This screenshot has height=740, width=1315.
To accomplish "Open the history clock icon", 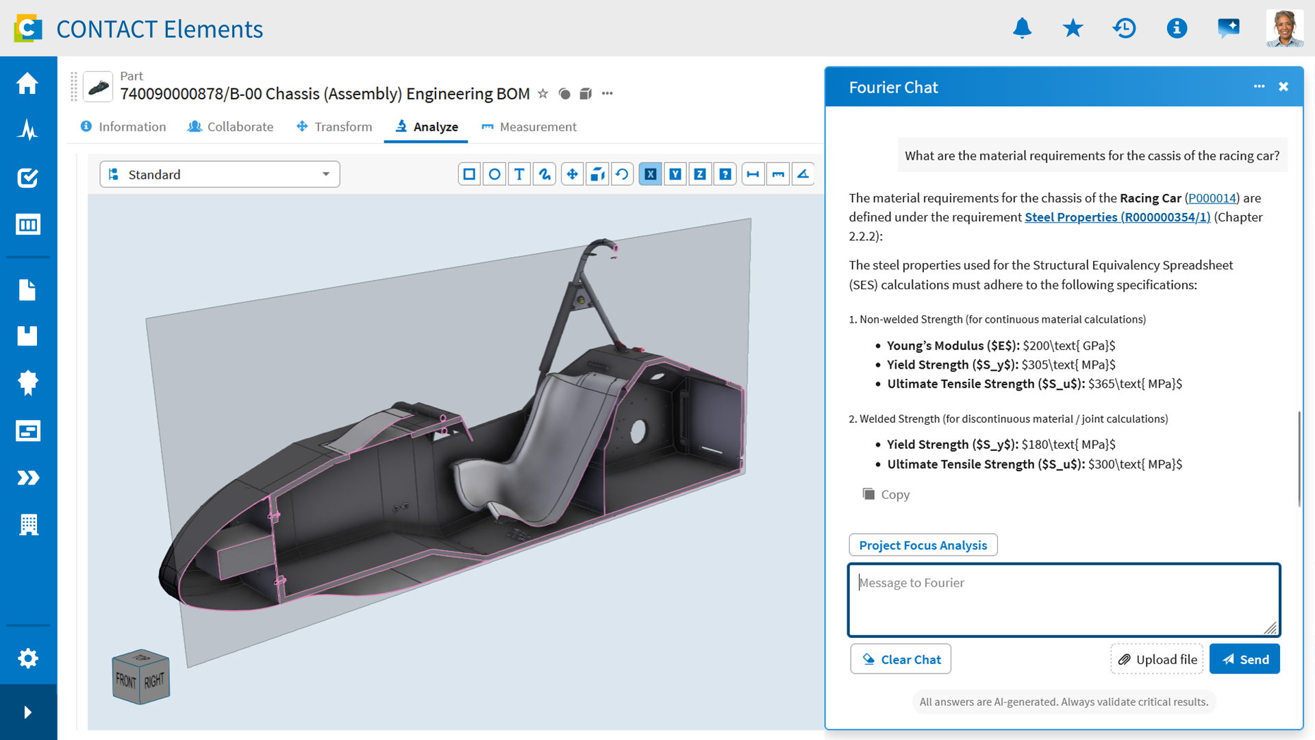I will click(x=1125, y=28).
